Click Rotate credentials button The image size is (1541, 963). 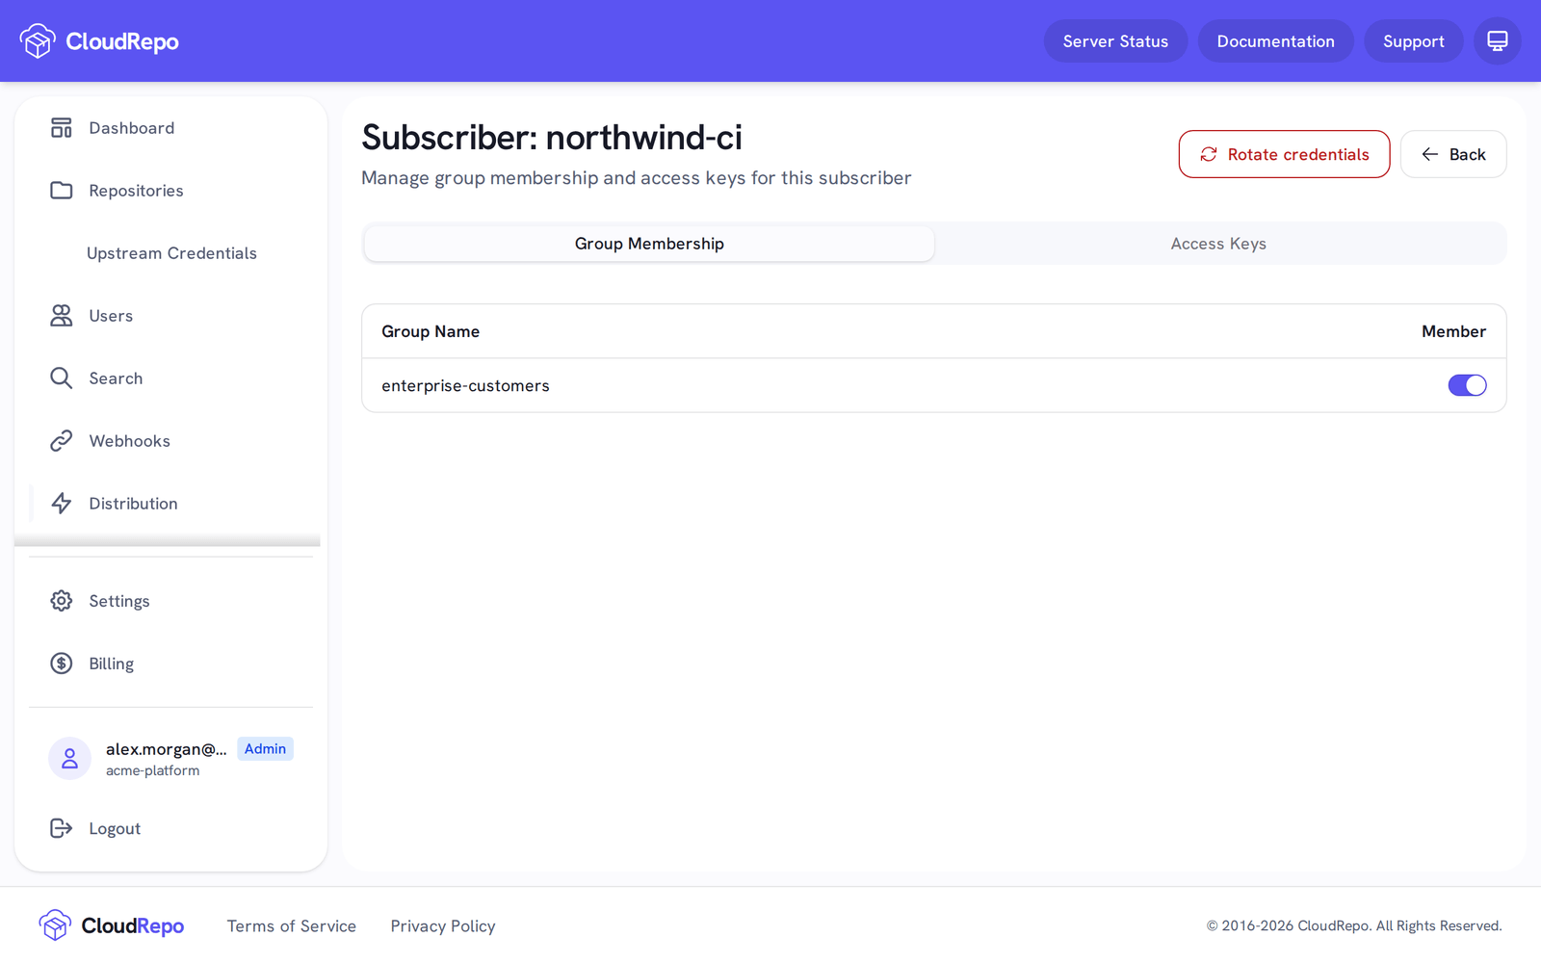[1284, 154]
